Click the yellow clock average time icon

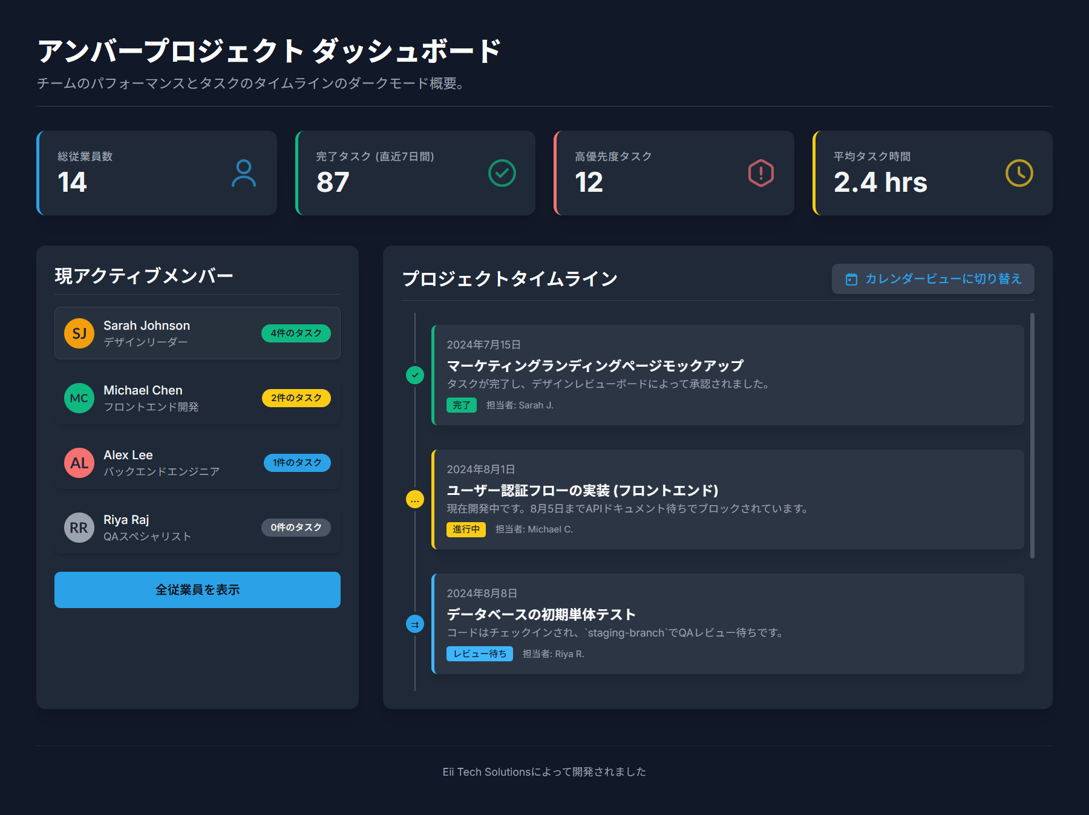(x=1019, y=174)
